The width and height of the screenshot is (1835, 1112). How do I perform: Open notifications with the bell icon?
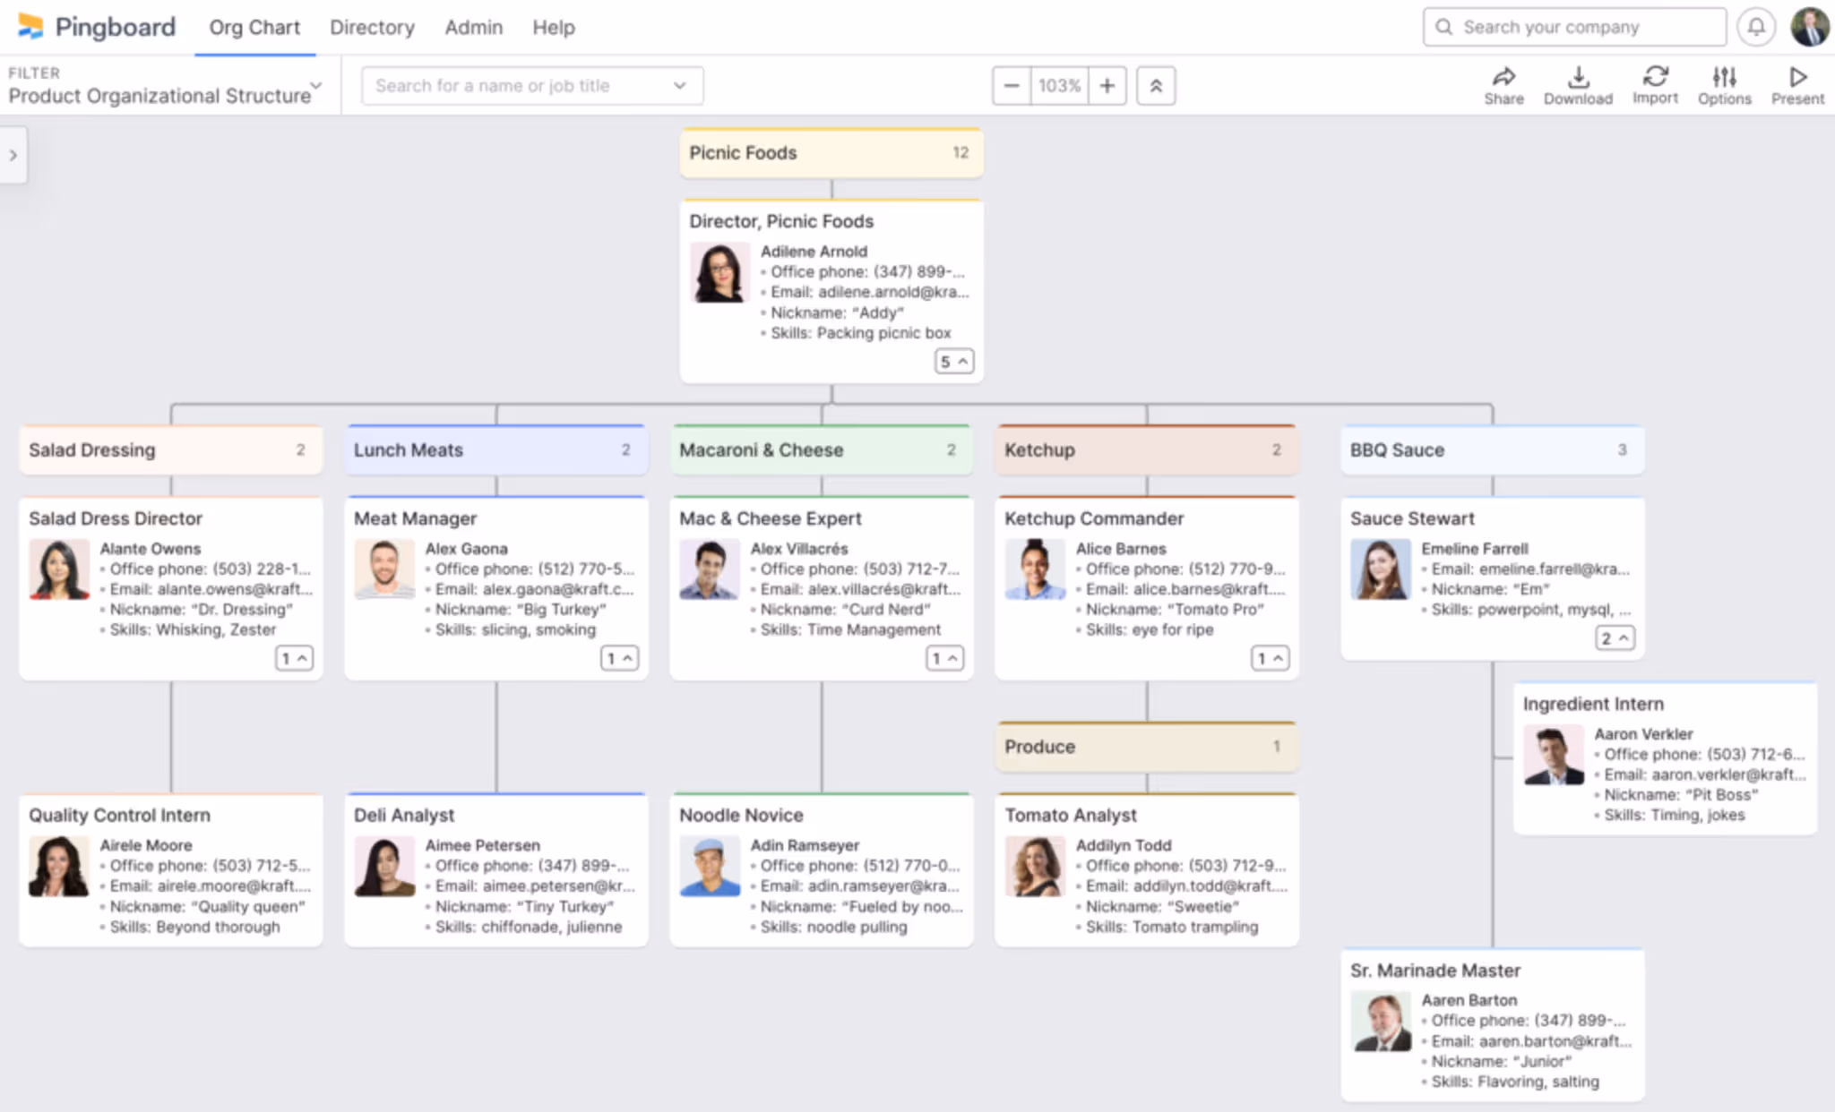point(1756,27)
